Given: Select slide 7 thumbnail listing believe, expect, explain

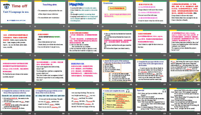Looking at the screenshot, I should 16,41.
